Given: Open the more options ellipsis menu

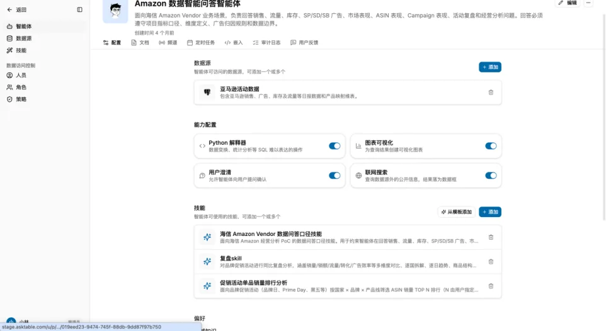Looking at the screenshot, I should tap(588, 3).
